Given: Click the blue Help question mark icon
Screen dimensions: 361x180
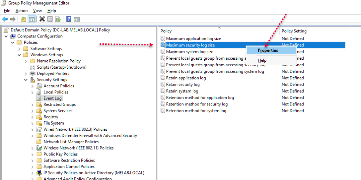Looking at the screenshot, I should pyautogui.click(x=69, y=19).
